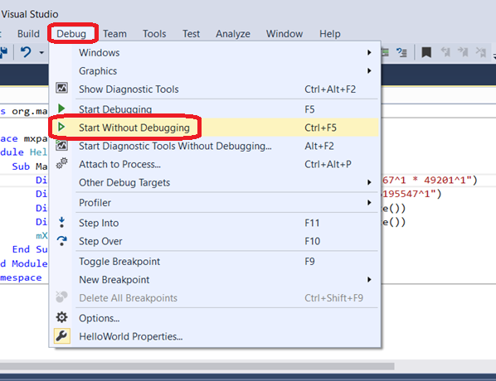
Task: Click the 'd Module' code line
Action: pyautogui.click(x=24, y=263)
